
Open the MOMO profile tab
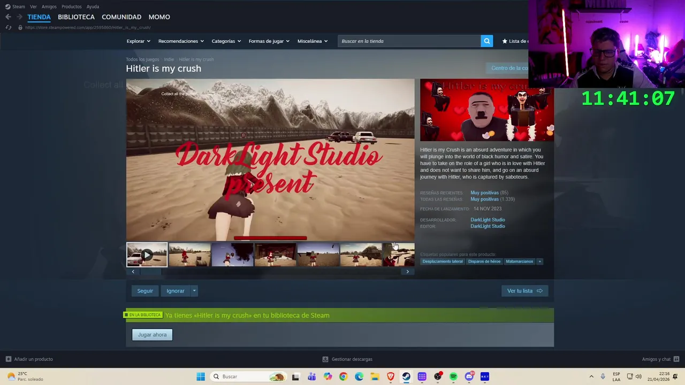[x=159, y=17]
